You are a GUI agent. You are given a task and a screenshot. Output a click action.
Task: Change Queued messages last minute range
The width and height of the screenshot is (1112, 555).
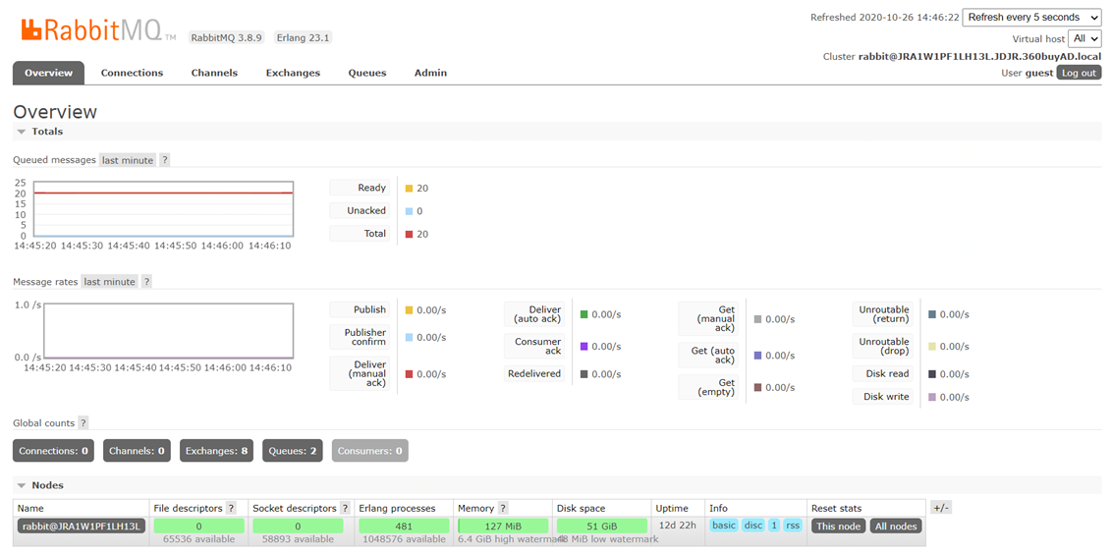pyautogui.click(x=128, y=160)
